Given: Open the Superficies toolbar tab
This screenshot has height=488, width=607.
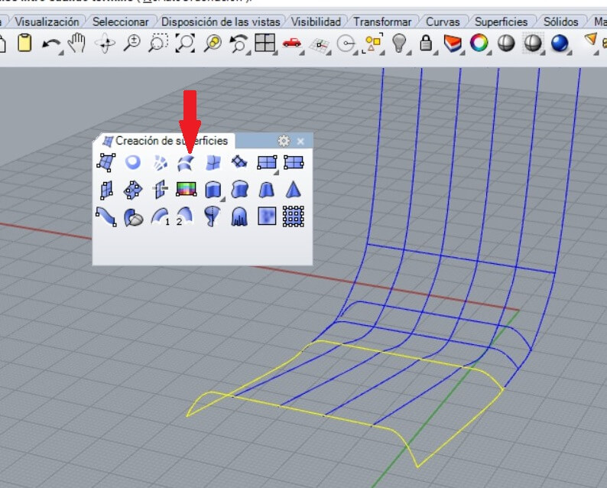Looking at the screenshot, I should point(501,21).
